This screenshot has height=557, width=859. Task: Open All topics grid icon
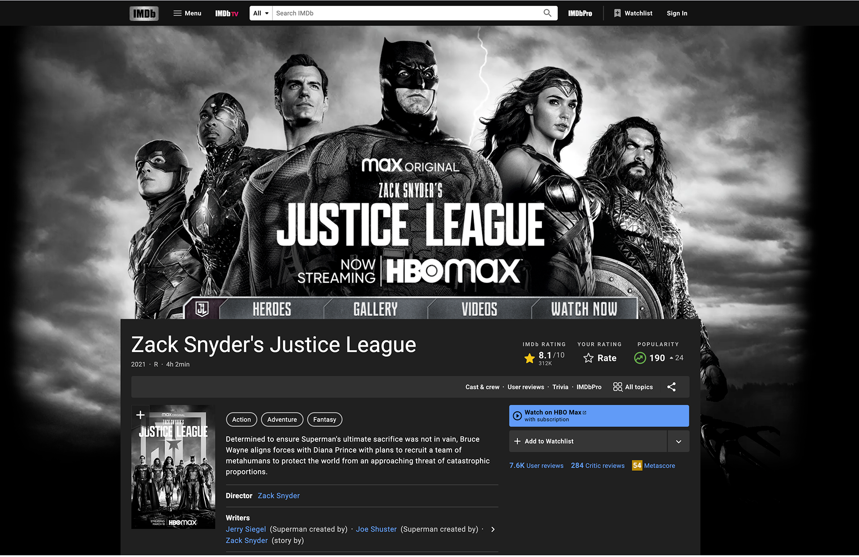[x=618, y=387]
